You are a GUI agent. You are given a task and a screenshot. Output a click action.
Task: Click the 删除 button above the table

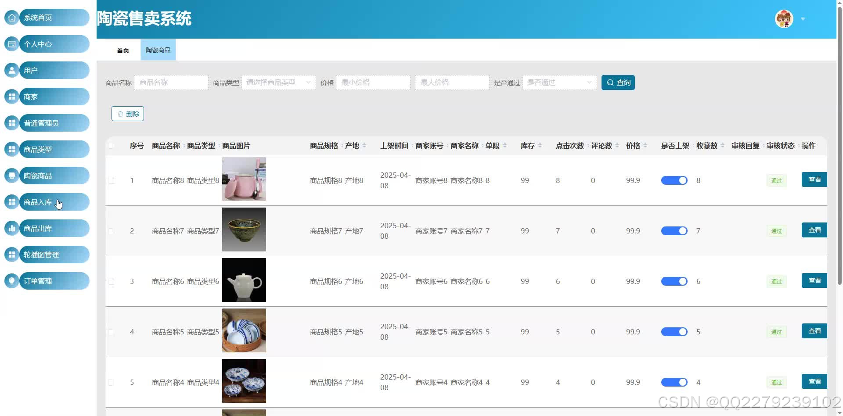coord(128,114)
